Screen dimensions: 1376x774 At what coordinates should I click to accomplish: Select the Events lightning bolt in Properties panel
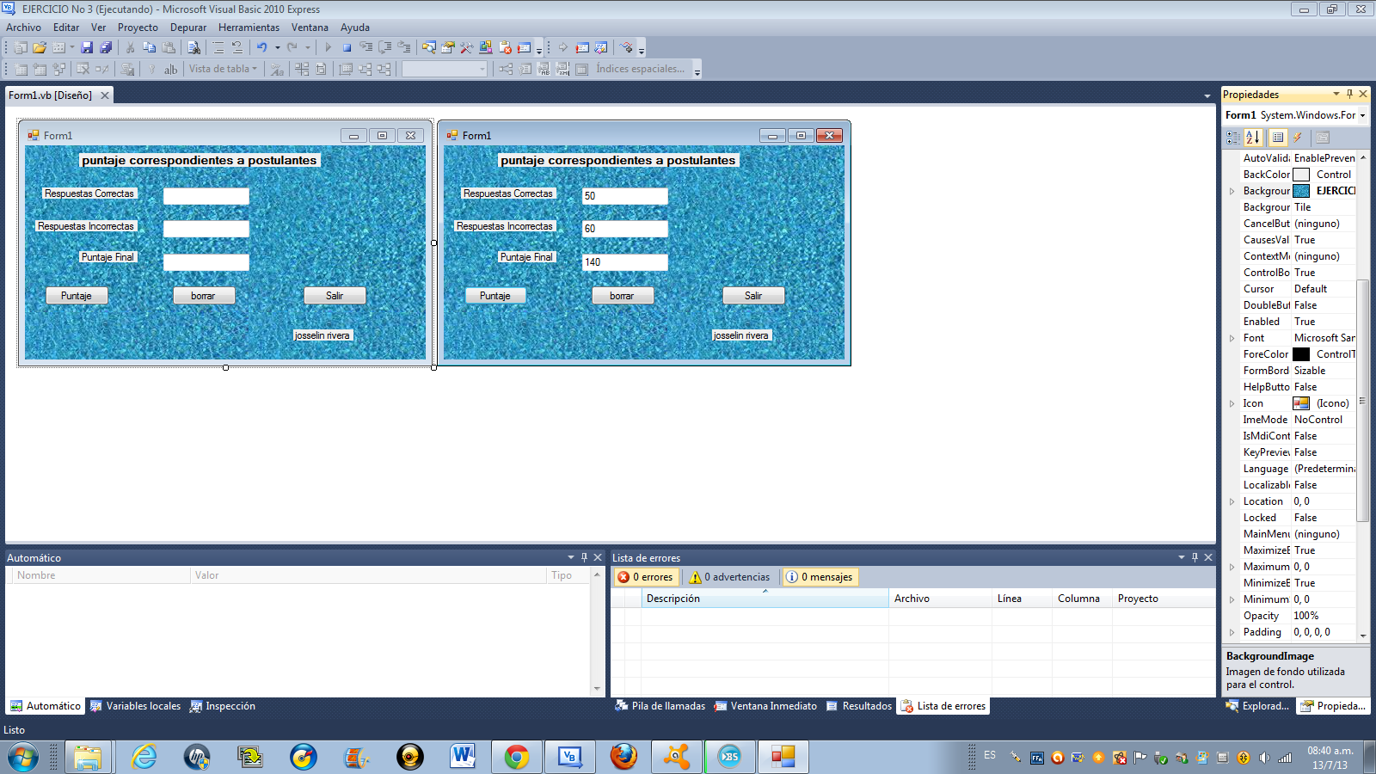1298,138
